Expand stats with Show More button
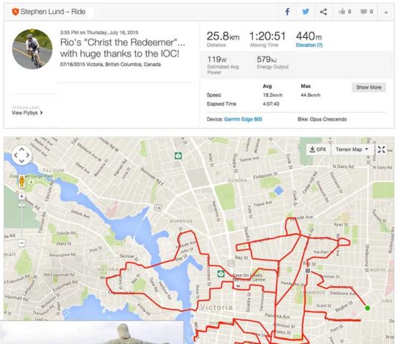 click(368, 87)
